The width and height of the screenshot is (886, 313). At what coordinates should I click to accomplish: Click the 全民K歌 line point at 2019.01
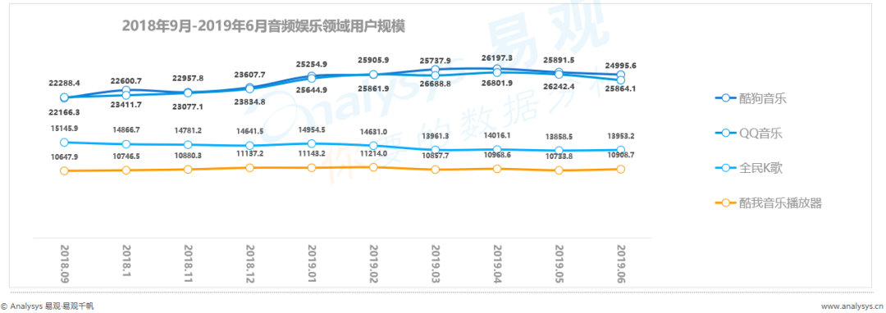pyautogui.click(x=312, y=144)
